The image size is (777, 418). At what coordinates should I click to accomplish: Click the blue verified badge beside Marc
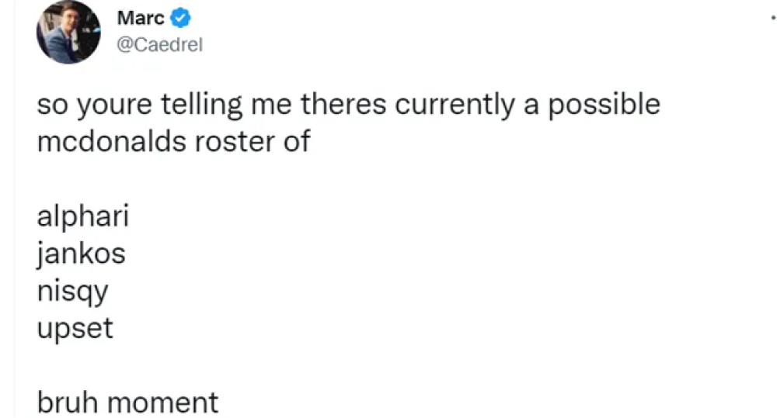click(x=181, y=19)
